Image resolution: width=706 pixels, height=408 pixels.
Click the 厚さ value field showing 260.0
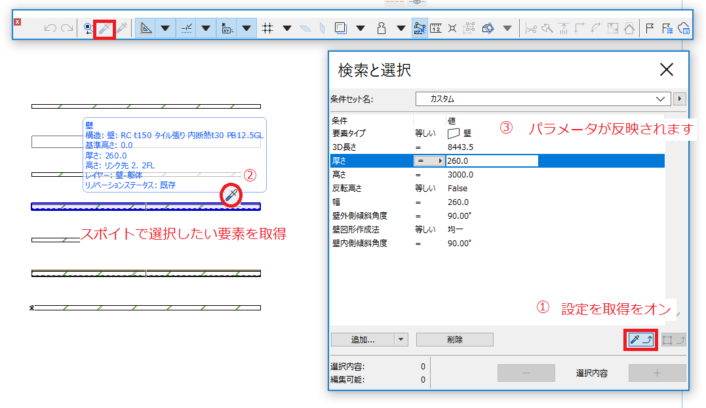(492, 160)
